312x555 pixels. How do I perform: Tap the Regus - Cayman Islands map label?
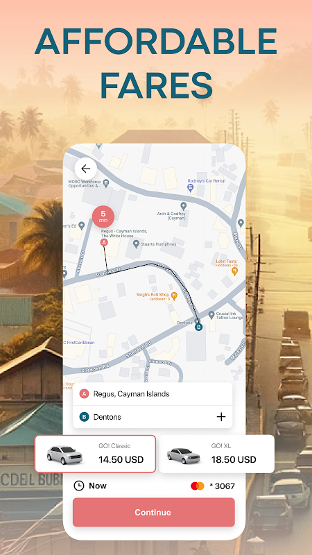[124, 233]
